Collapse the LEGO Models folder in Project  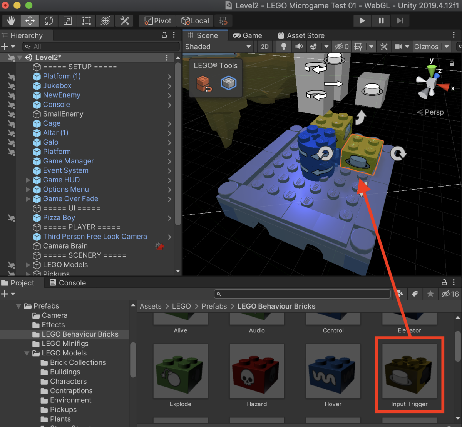[x=27, y=353]
